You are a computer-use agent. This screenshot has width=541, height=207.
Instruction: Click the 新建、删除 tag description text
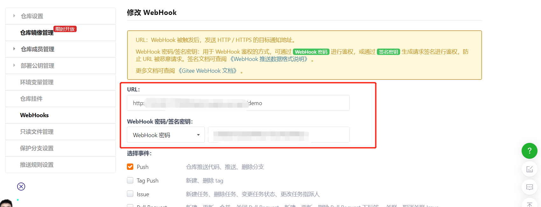click(x=205, y=181)
